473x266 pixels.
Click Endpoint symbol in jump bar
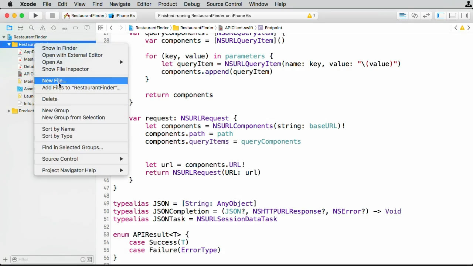point(270,28)
